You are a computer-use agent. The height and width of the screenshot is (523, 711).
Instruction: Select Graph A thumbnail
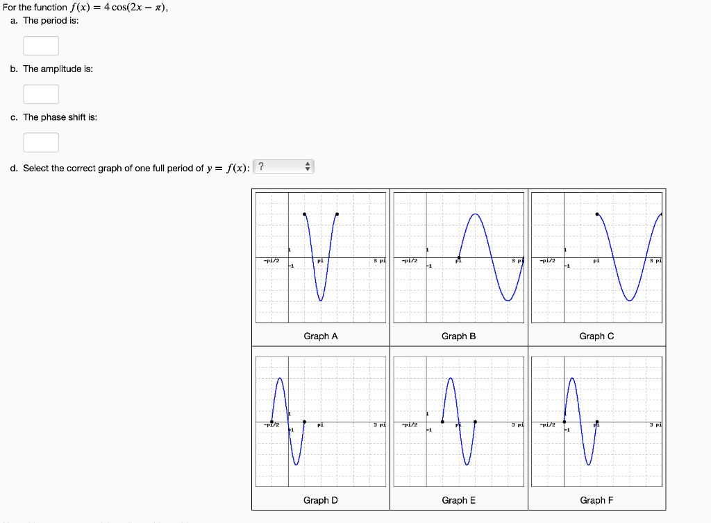tap(321, 258)
